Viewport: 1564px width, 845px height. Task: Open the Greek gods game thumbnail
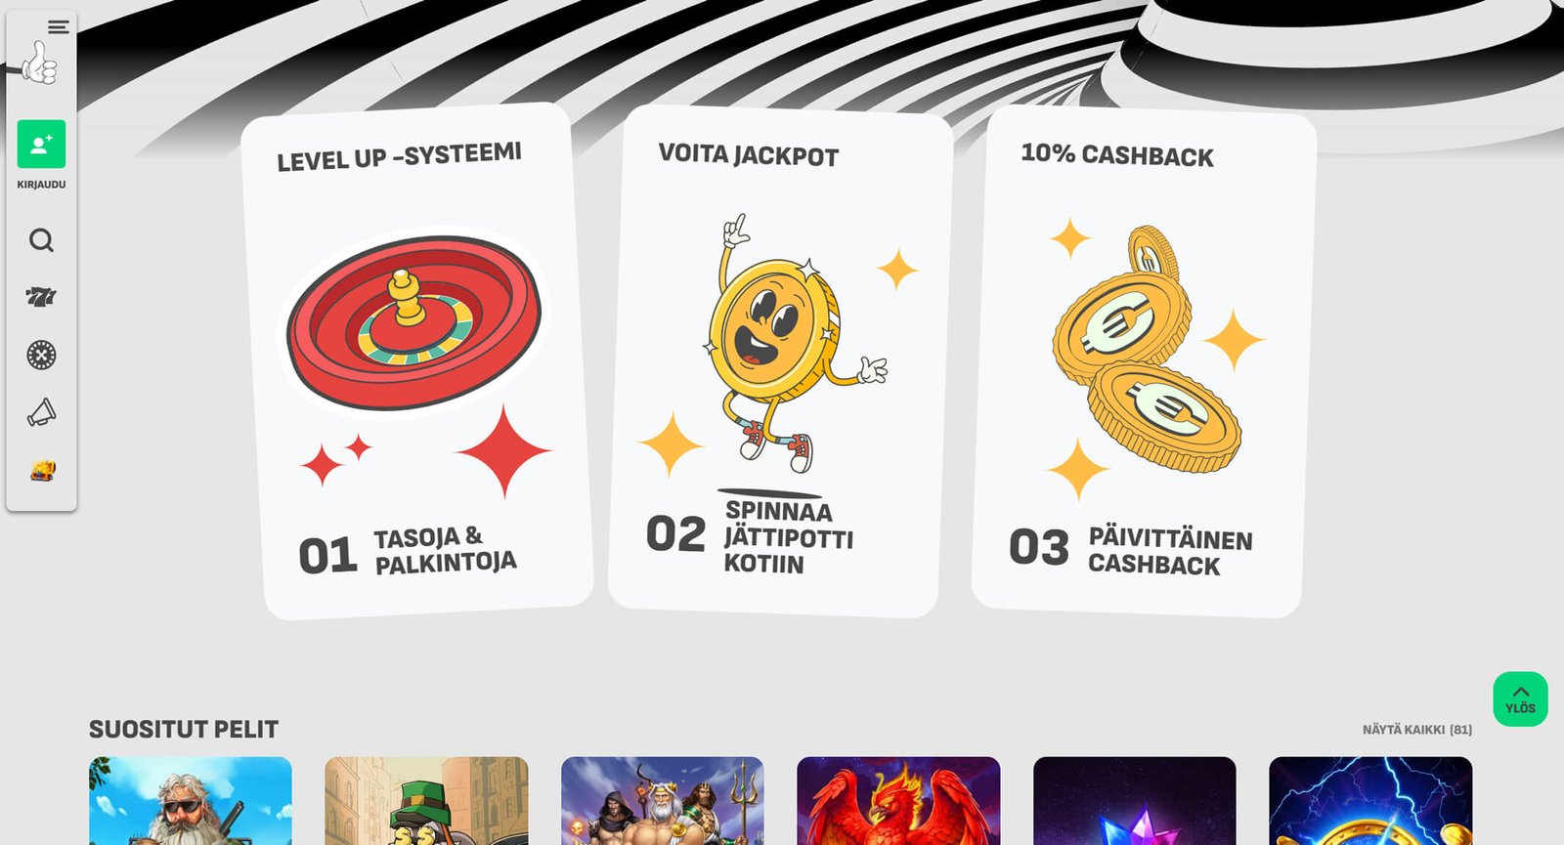[x=663, y=801]
